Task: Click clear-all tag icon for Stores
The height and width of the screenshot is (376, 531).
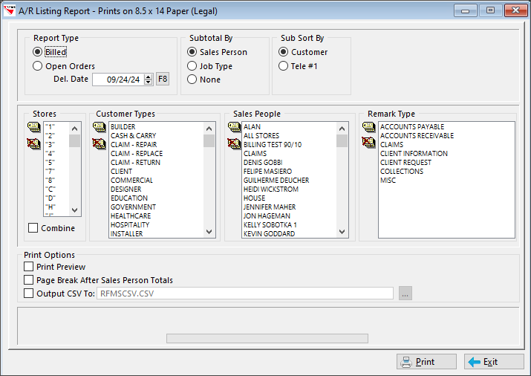Action: 33,143
